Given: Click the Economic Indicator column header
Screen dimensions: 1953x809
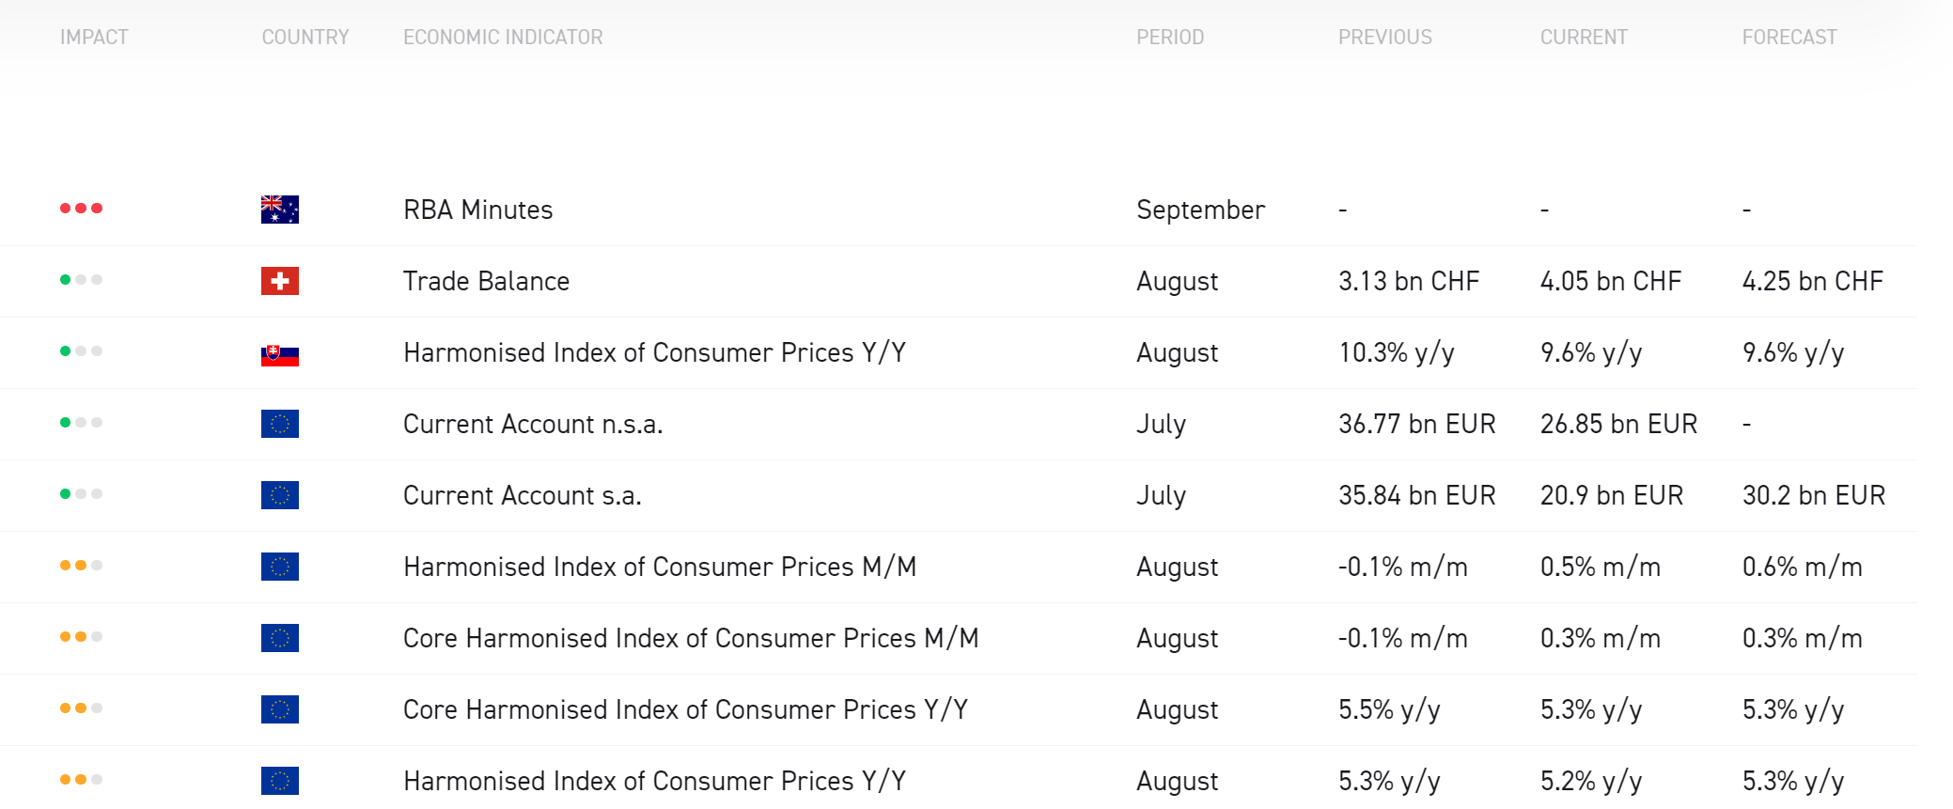Looking at the screenshot, I should click(503, 38).
